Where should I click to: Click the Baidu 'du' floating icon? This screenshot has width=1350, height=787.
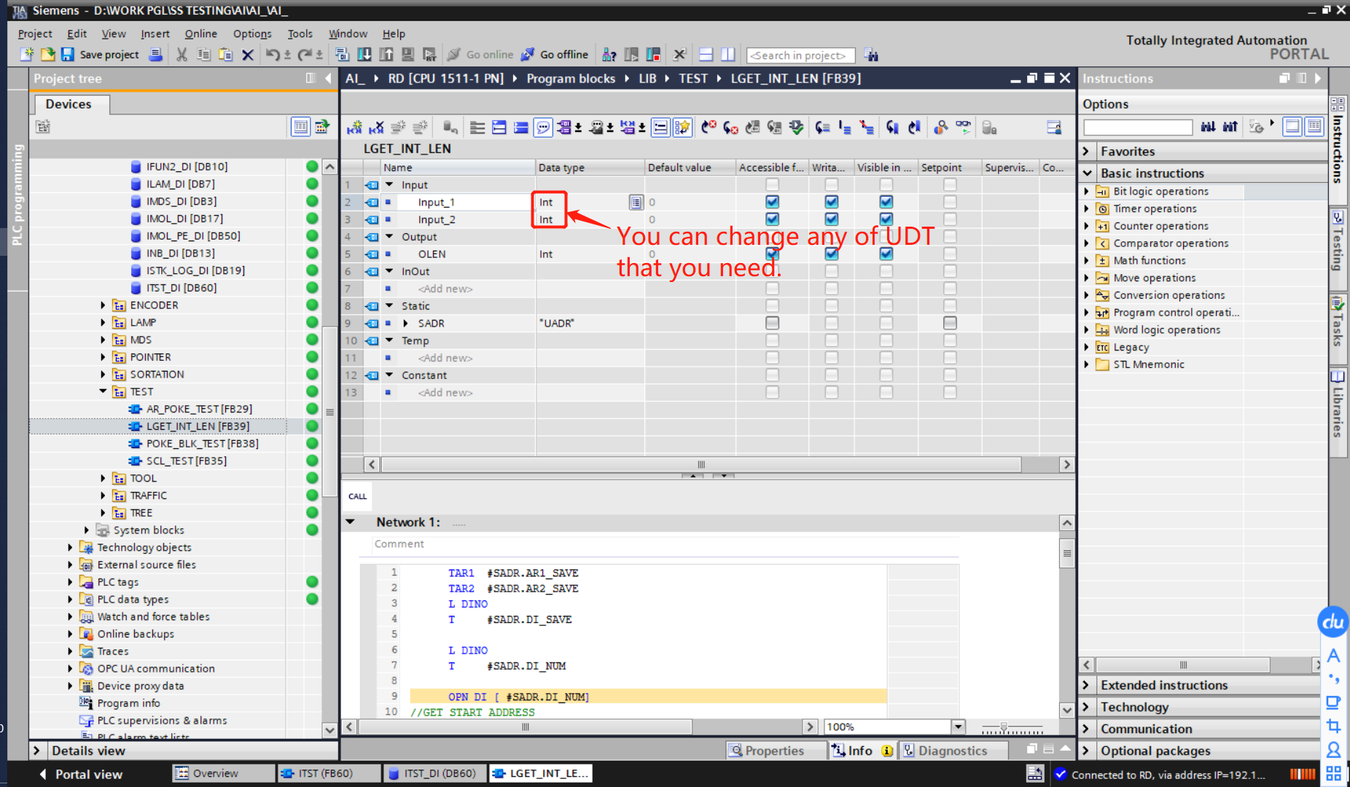pos(1334,622)
